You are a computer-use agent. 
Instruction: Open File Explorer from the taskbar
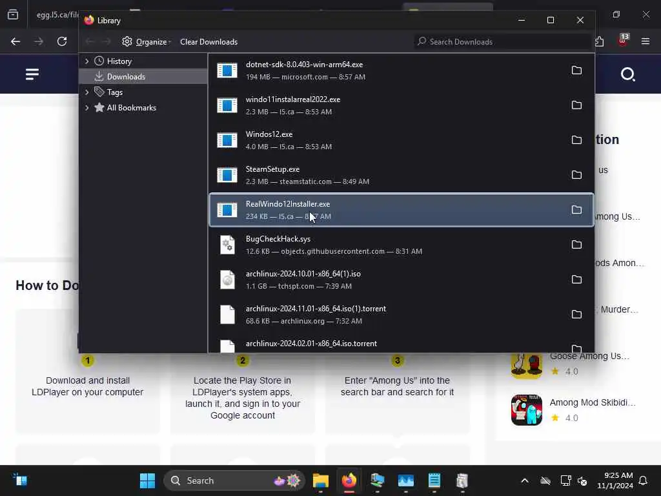pyautogui.click(x=321, y=480)
